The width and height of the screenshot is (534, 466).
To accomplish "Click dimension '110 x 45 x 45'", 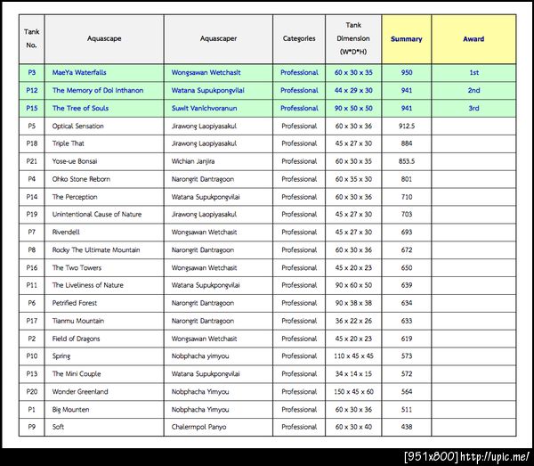I will pos(353,356).
